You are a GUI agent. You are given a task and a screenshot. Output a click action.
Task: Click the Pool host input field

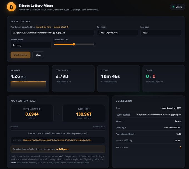tap(118, 32)
